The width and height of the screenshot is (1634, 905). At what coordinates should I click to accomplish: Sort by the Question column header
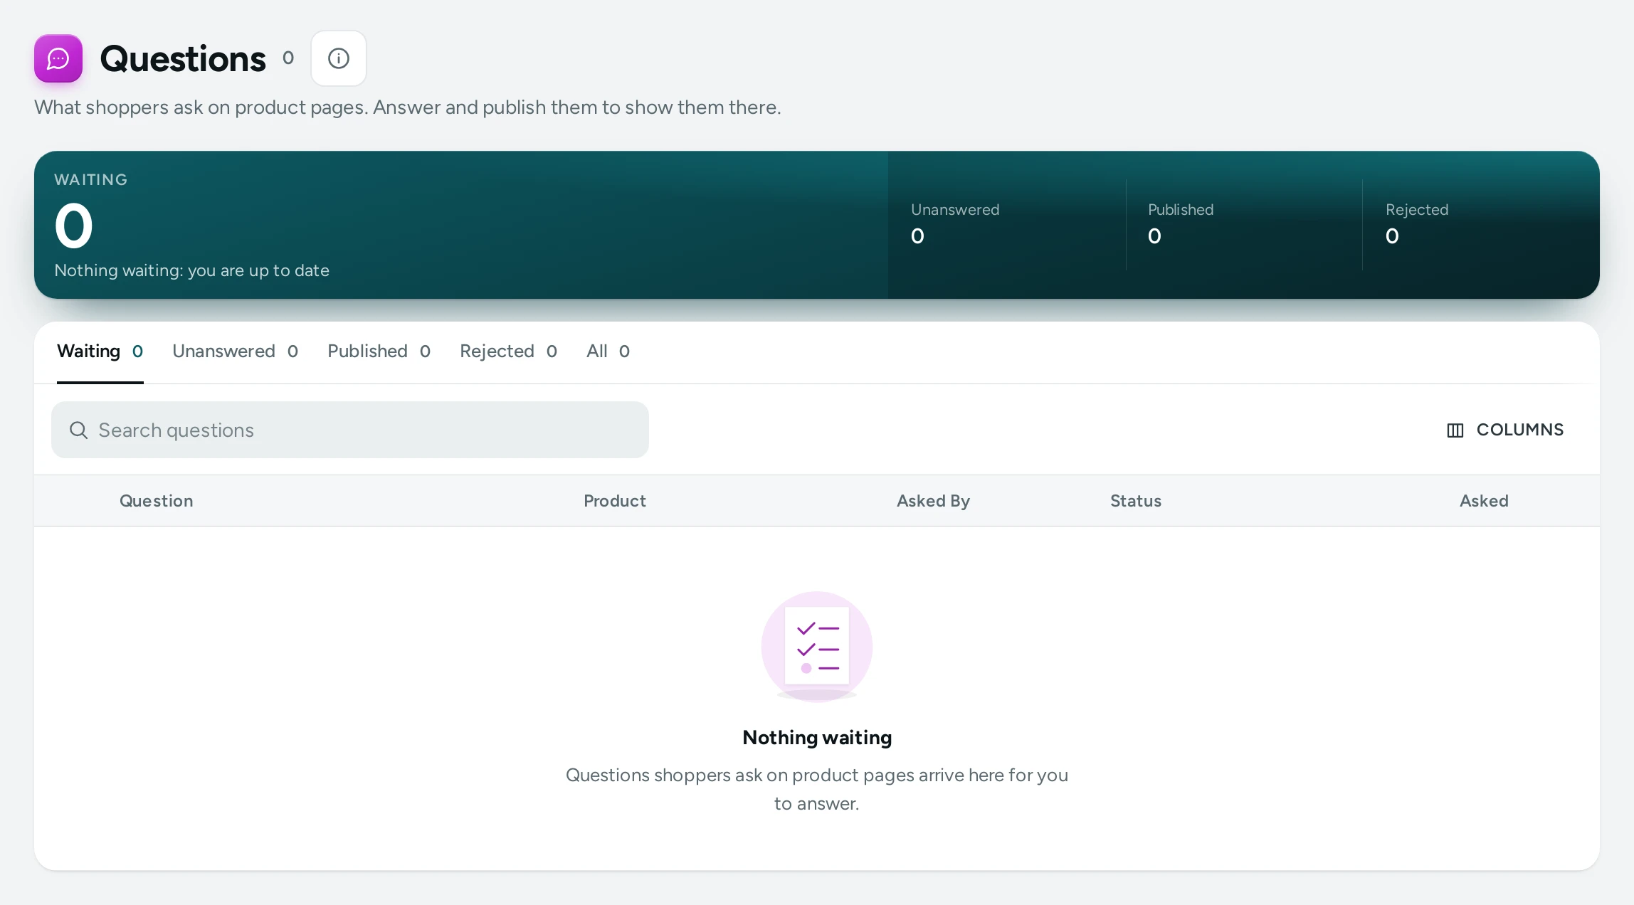pyautogui.click(x=157, y=501)
